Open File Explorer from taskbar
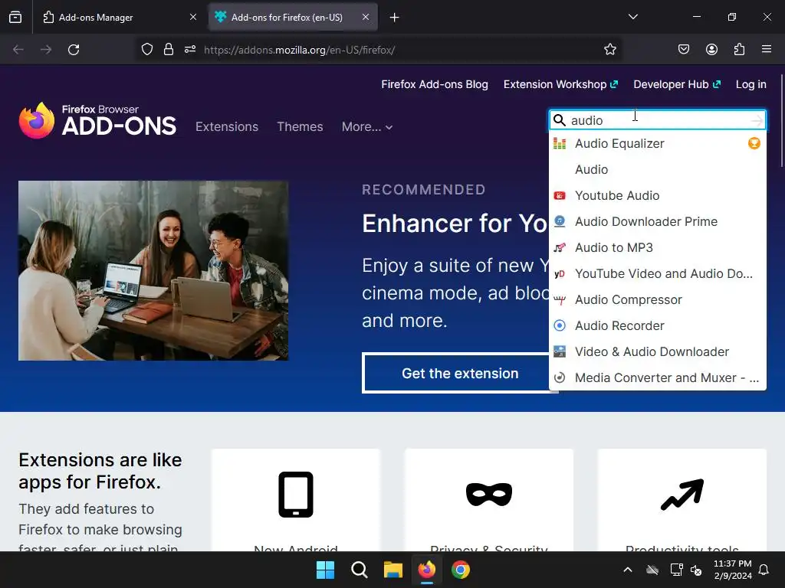The width and height of the screenshot is (785, 588). (393, 570)
